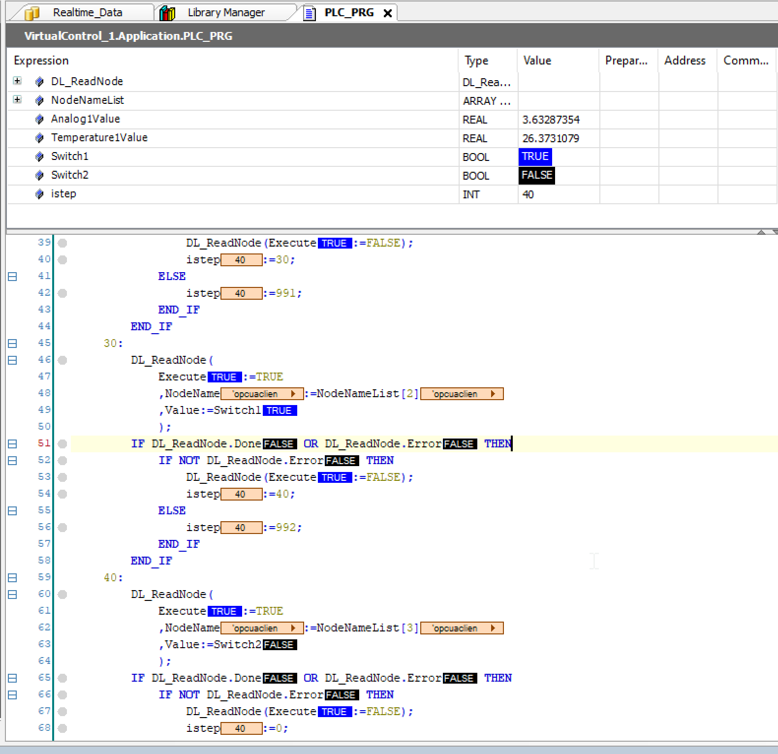Click the variable icon beside Analog1Value
This screenshot has width=778, height=754.
[40, 119]
